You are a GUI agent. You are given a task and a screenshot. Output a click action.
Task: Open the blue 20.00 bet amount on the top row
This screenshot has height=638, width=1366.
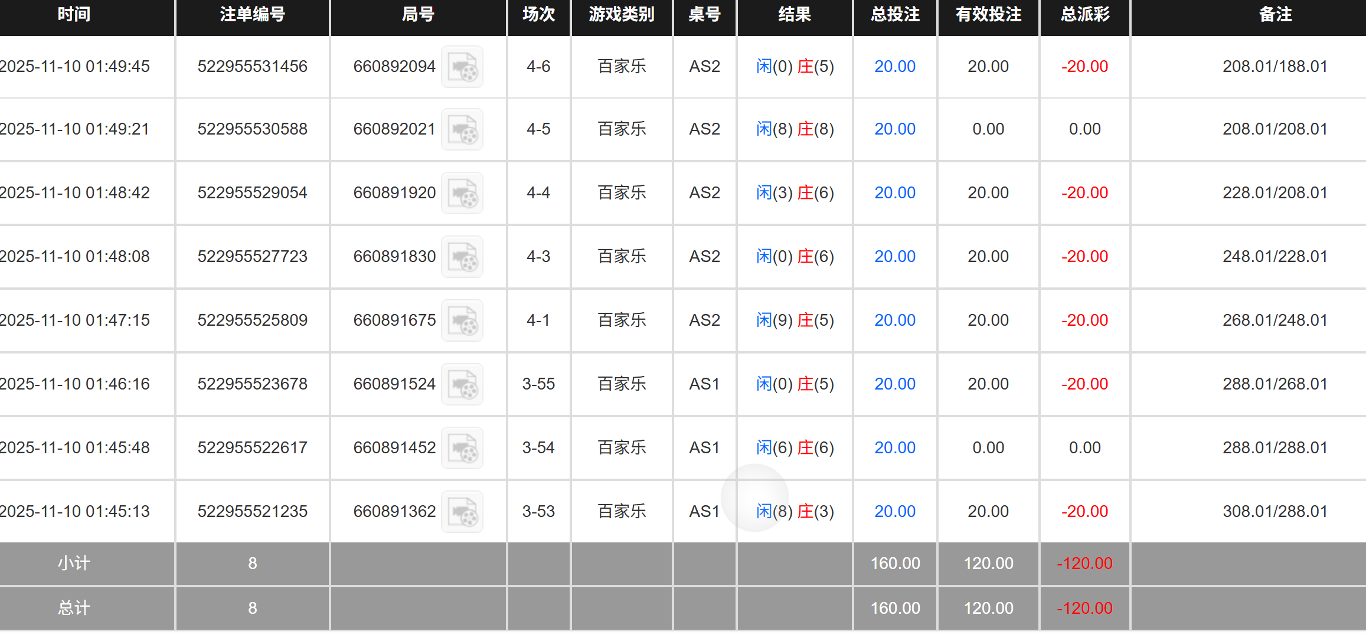click(894, 67)
